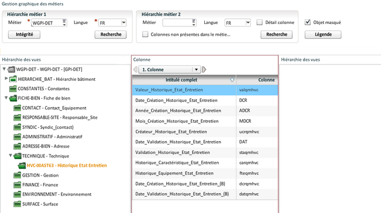The image size is (381, 213).
Task: Click the Légende button
Action: click(x=323, y=35)
